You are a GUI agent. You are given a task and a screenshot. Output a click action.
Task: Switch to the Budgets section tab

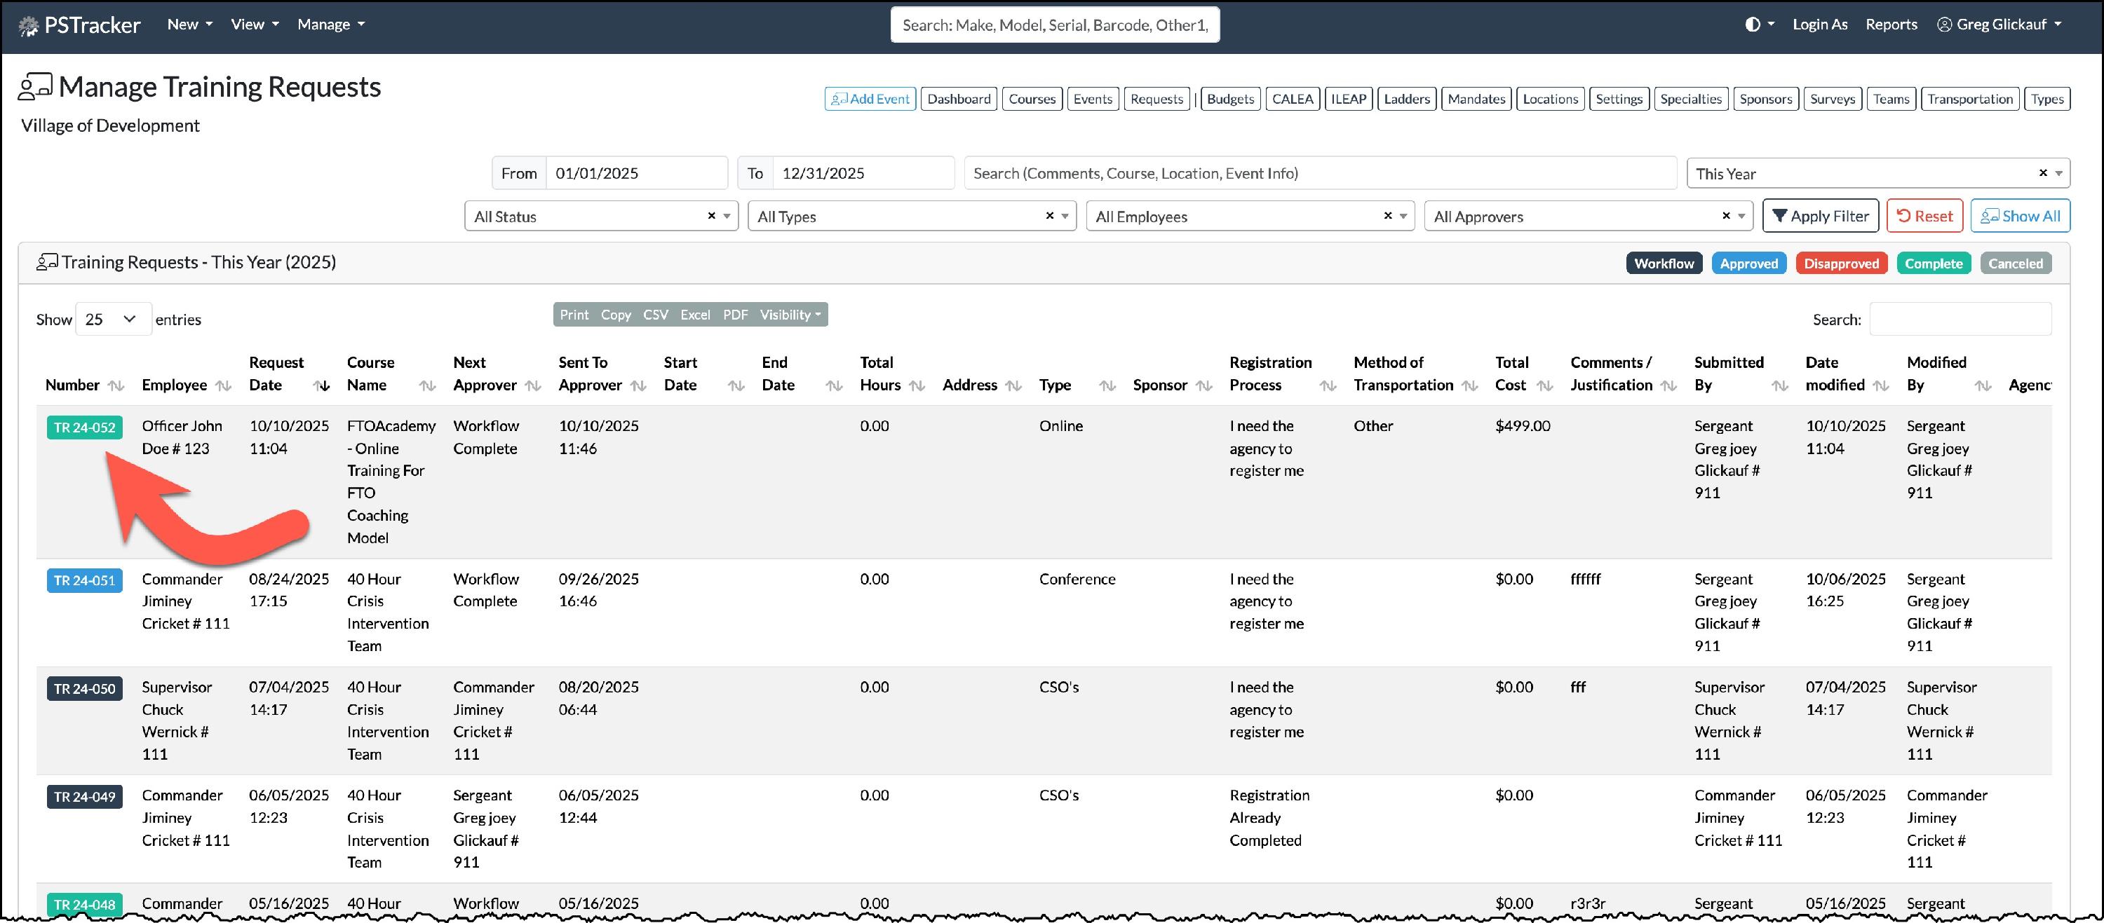tap(1230, 99)
